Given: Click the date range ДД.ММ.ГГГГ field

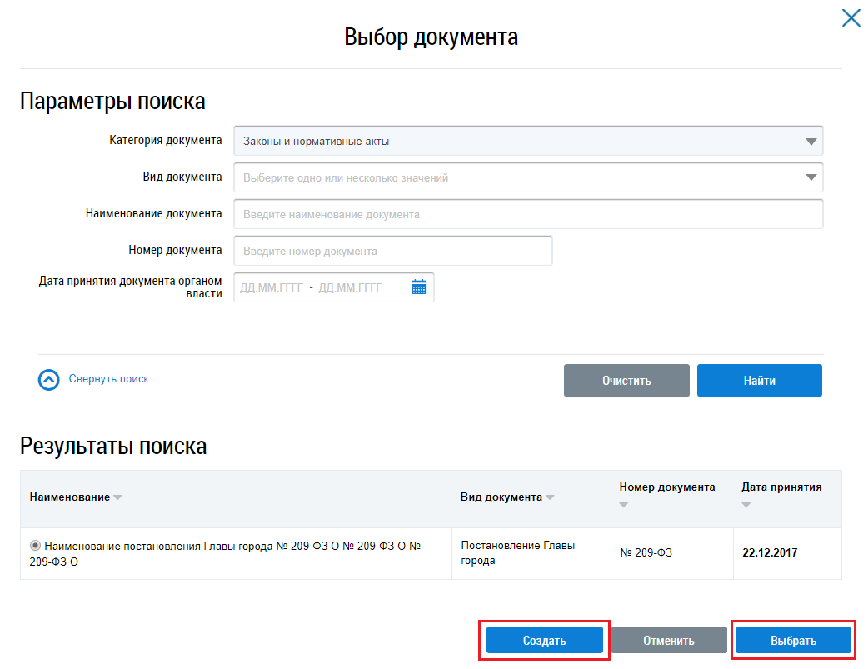Looking at the screenshot, I should [x=321, y=287].
